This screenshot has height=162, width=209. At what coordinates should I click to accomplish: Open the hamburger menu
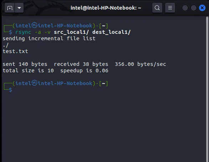[x=170, y=8]
